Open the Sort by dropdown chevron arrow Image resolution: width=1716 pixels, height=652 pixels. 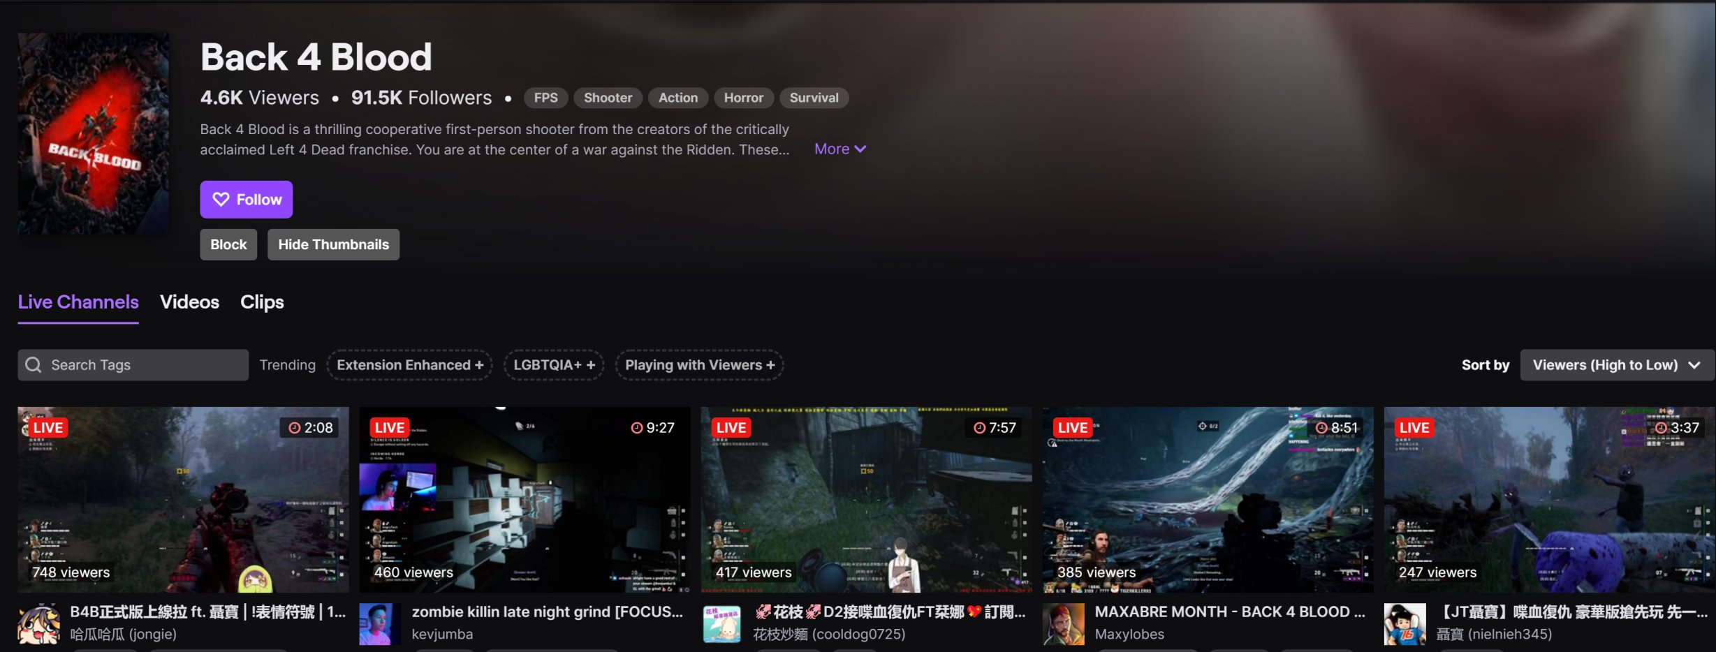pyautogui.click(x=1694, y=364)
